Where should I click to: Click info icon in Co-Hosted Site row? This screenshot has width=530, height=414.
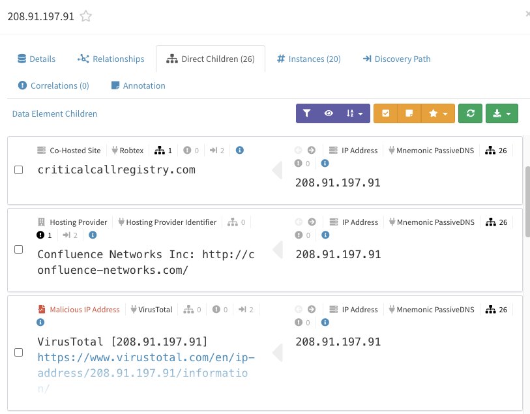click(240, 150)
